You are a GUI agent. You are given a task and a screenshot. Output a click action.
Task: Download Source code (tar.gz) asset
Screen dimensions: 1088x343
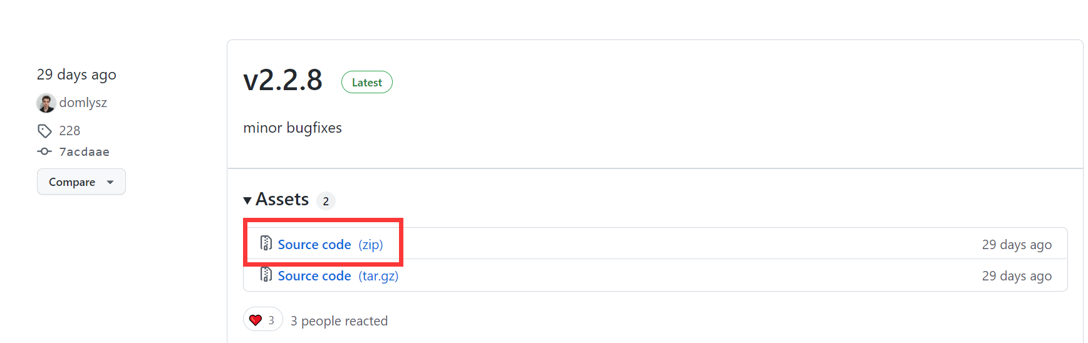pos(338,276)
